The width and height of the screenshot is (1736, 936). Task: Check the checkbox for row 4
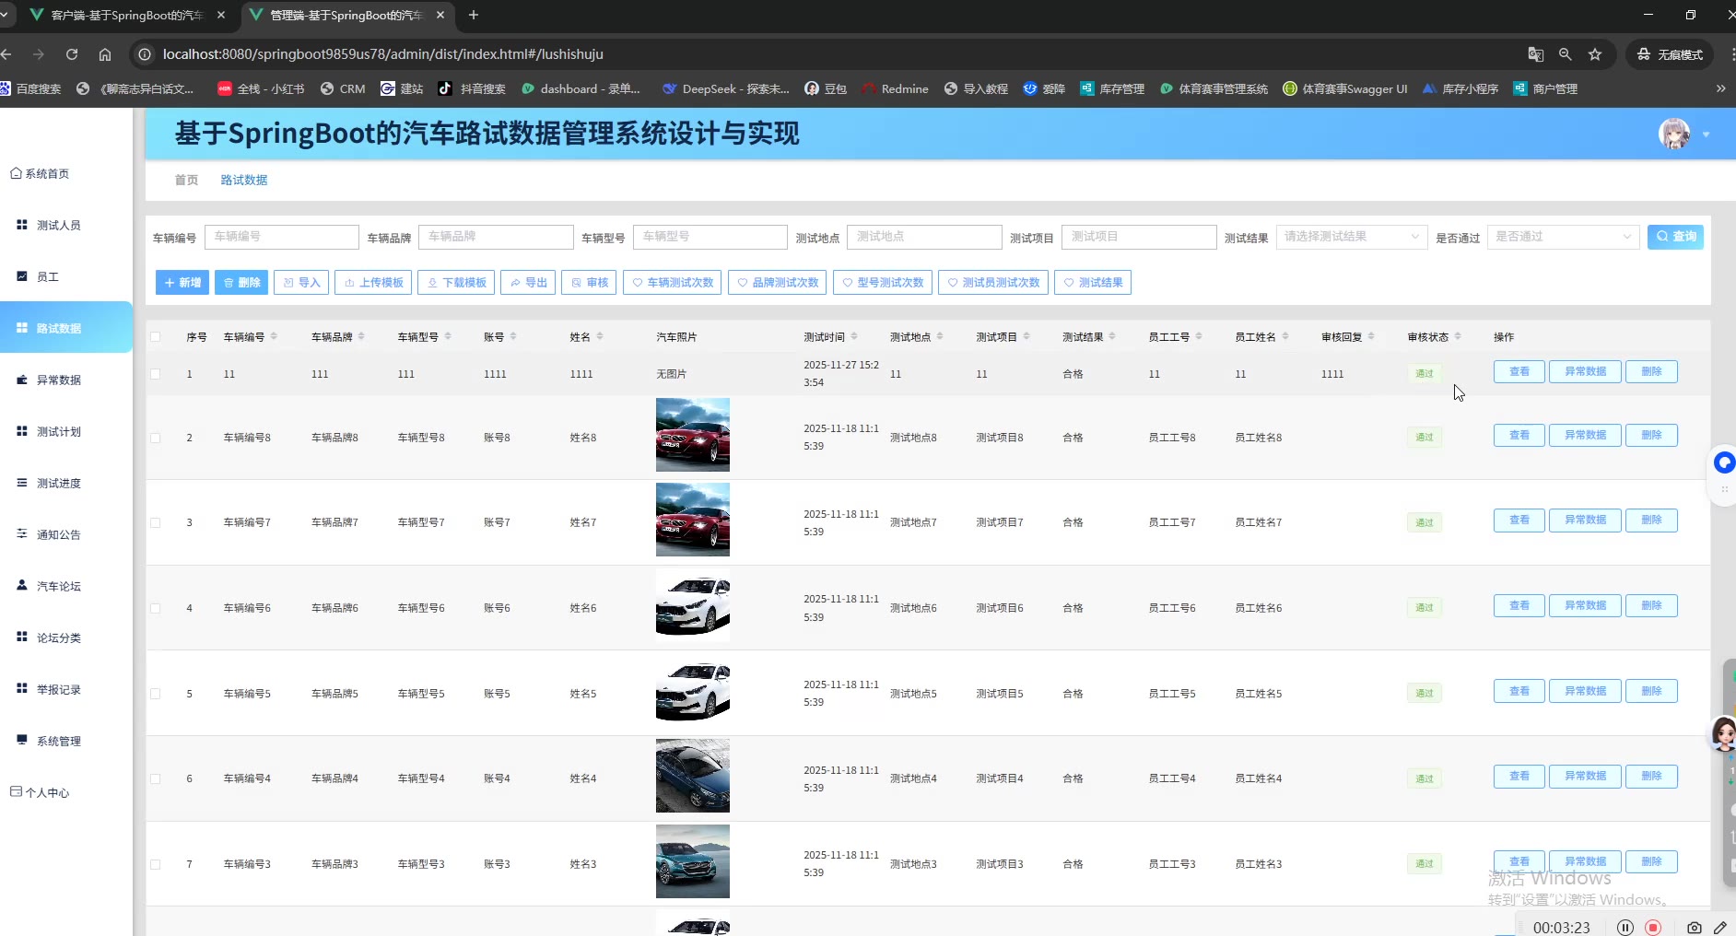coord(156,608)
